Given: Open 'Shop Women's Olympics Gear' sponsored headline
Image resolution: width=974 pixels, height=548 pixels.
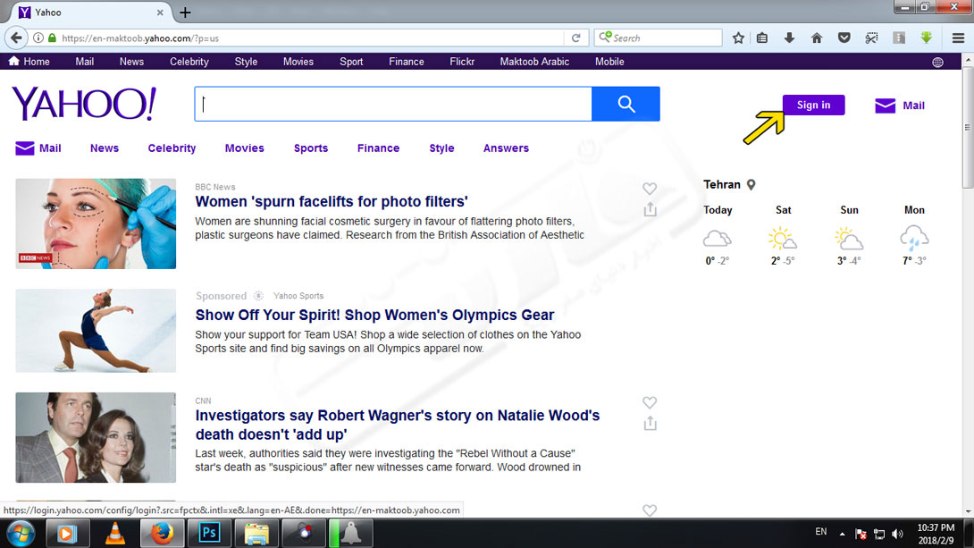Looking at the screenshot, I should pos(374,315).
